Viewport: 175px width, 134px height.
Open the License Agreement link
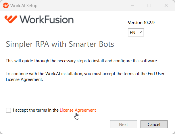pos(78,110)
